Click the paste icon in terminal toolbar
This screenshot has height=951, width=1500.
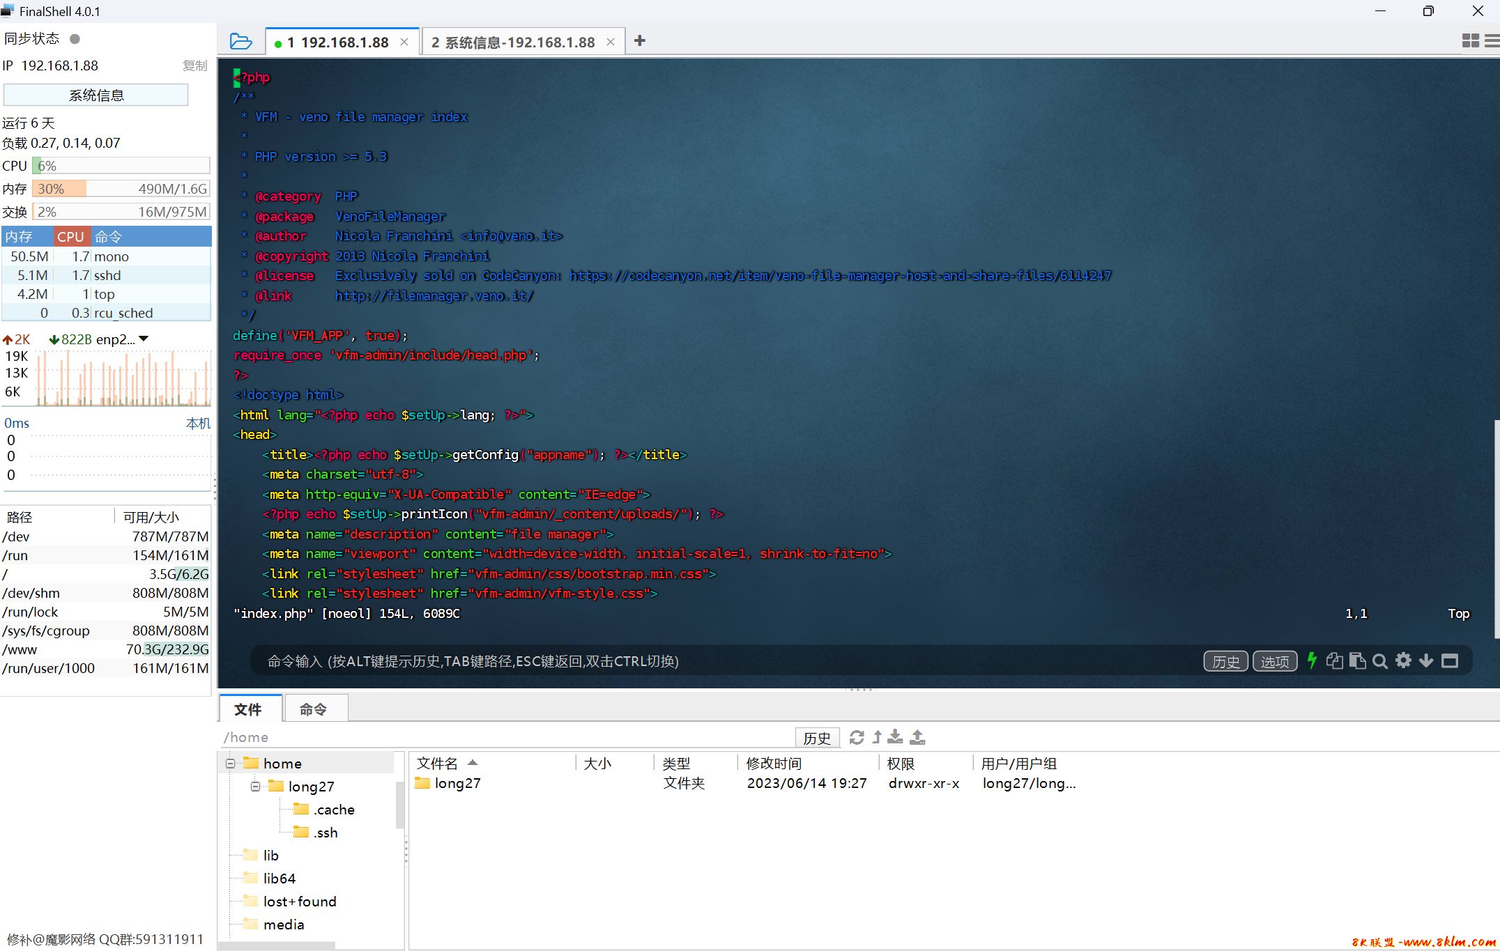click(x=1357, y=660)
